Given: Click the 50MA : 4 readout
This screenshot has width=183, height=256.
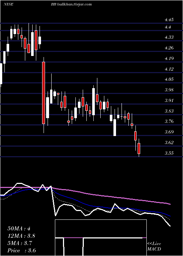Looking at the screenshot, I should [x=19, y=229].
